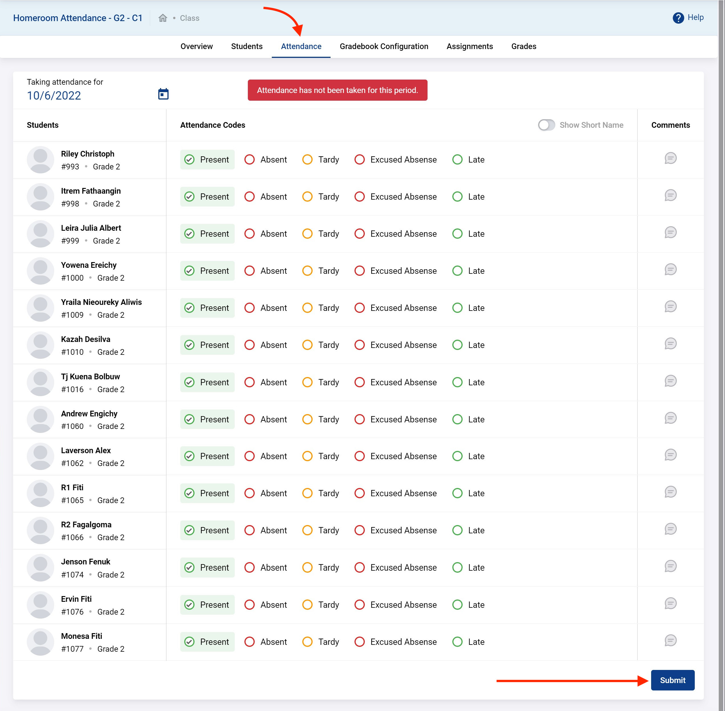Add comment for Yowena Ereichy
Screen dimensions: 725x711
click(x=670, y=270)
